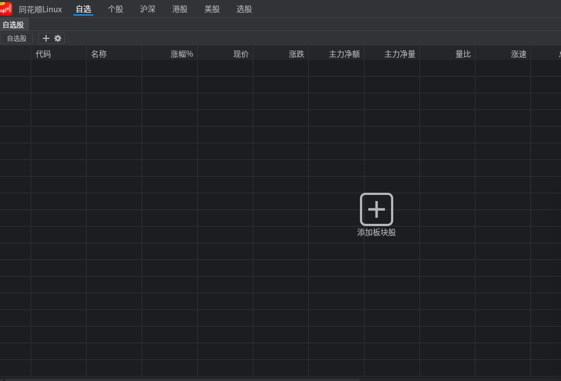Open watchlist settings via gear icon
This screenshot has width=561, height=381.
(58, 38)
